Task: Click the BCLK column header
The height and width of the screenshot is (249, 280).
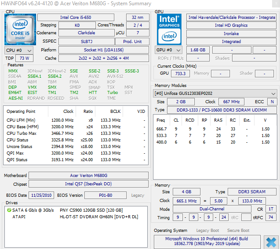Action: [115, 112]
